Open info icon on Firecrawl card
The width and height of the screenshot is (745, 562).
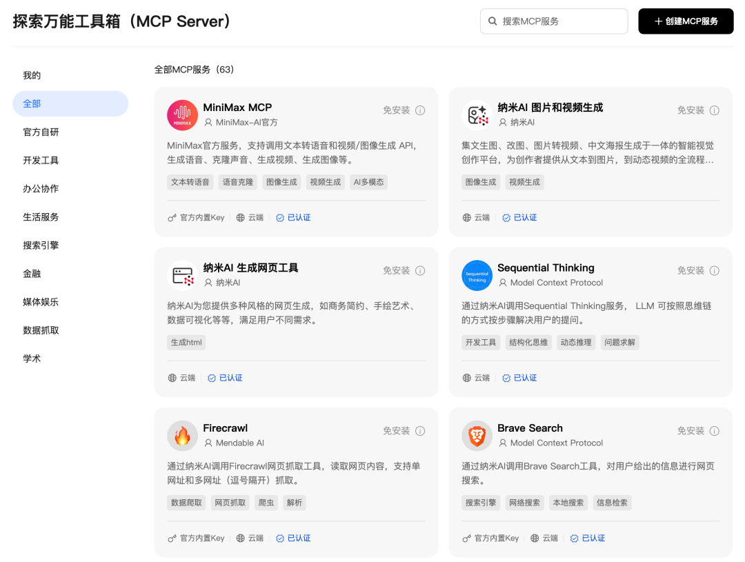pos(420,431)
